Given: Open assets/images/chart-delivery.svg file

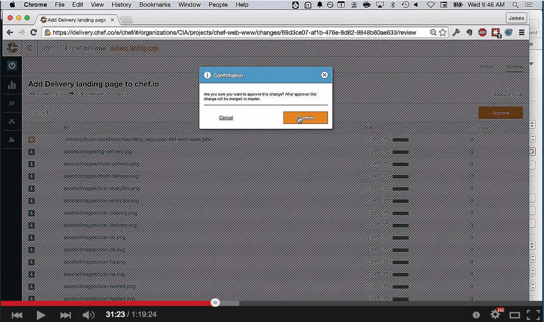Looking at the screenshot, I should 101,176.
